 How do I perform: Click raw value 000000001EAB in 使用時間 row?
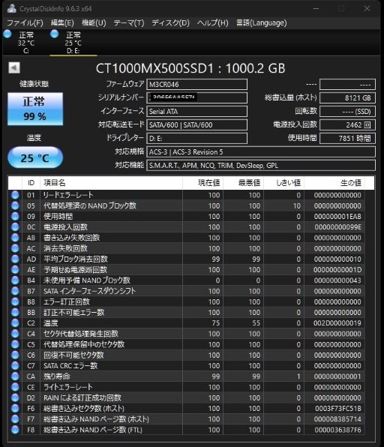[337, 216]
